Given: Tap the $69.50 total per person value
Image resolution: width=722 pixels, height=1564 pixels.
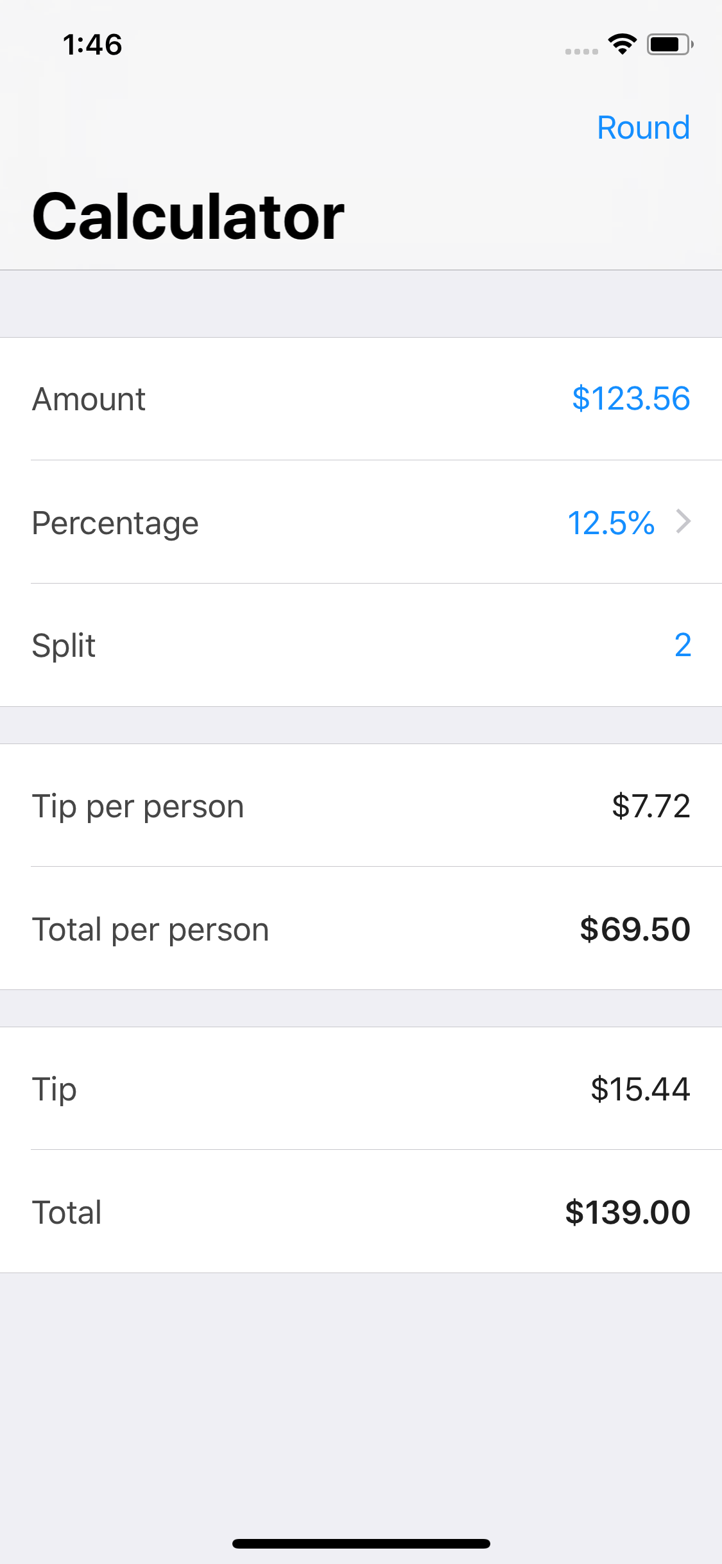Looking at the screenshot, I should (635, 929).
